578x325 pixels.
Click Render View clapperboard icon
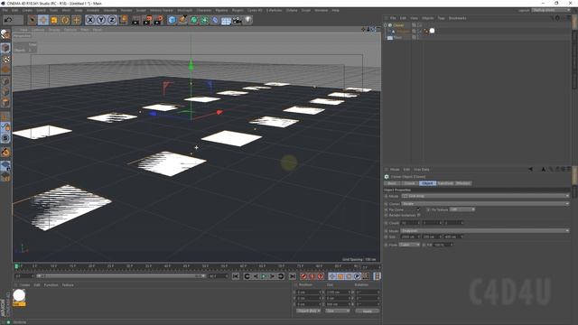pos(135,20)
